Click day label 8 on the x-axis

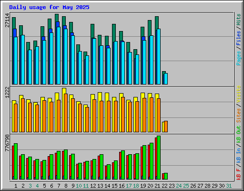(66, 186)
